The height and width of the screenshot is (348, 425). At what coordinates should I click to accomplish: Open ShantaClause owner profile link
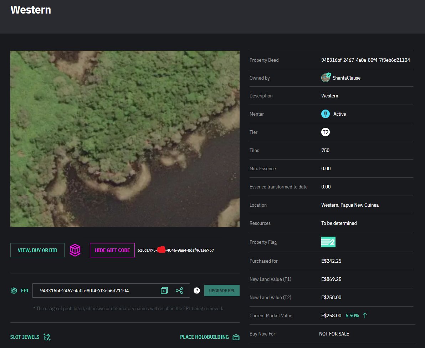[347, 78]
